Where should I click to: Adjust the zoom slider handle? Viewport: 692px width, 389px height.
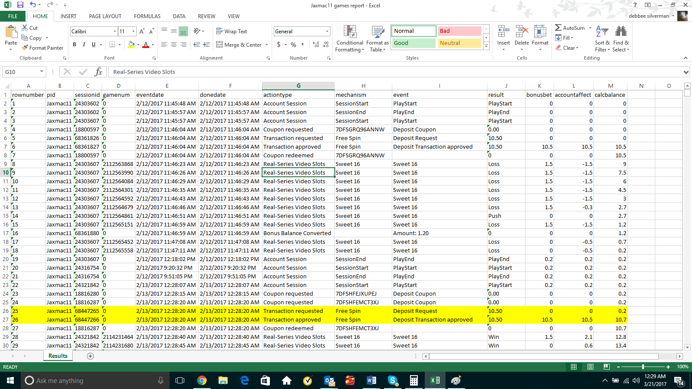click(x=643, y=367)
